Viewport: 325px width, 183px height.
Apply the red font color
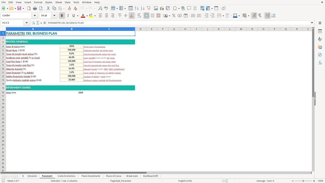pos(83,16)
